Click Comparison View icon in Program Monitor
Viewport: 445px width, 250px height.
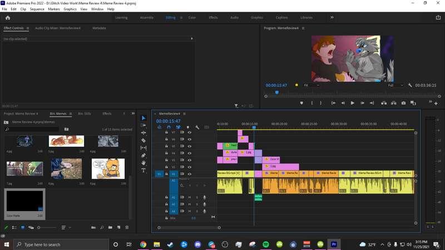click(x=413, y=103)
